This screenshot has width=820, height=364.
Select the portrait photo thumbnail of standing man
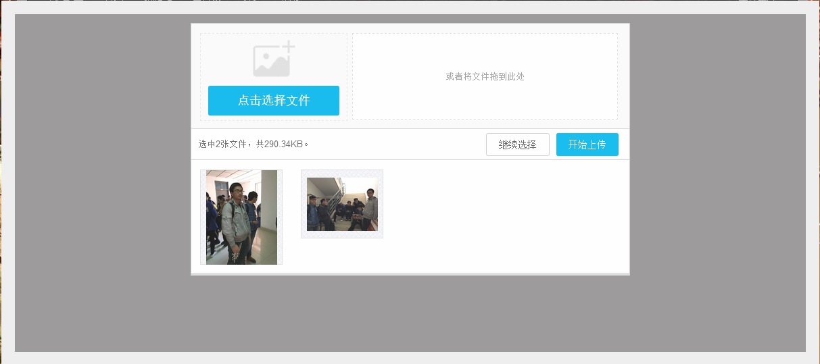point(241,217)
